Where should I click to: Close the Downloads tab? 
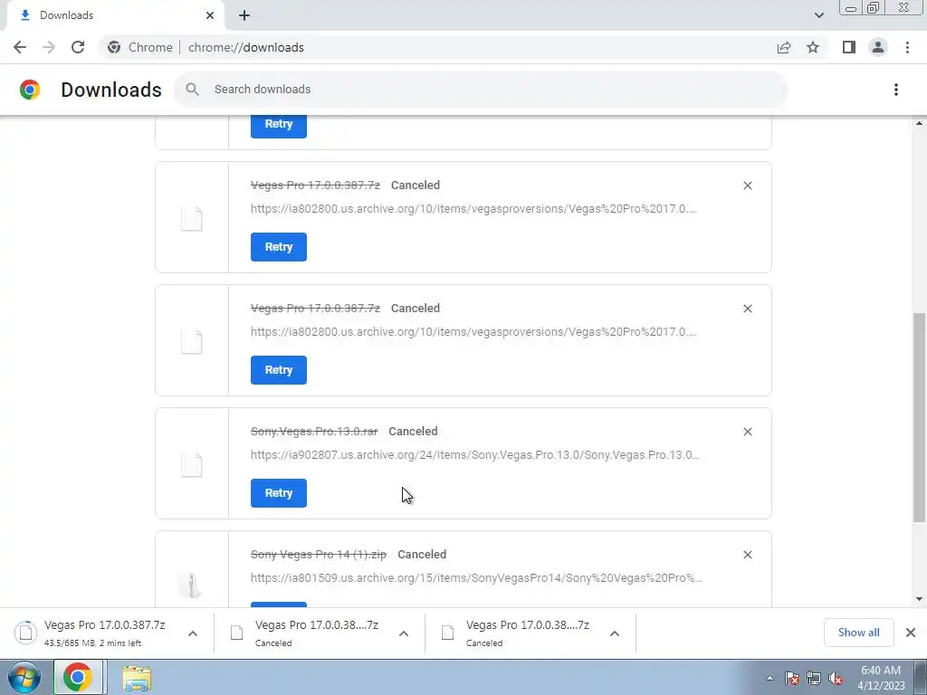210,15
